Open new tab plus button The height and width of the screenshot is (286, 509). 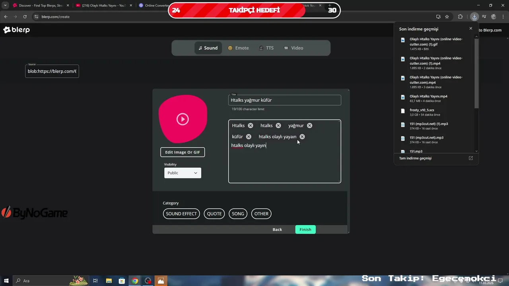pos(330,6)
